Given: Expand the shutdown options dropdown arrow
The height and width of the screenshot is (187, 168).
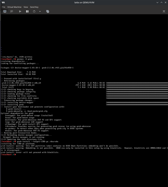Looking at the screenshot, I should (x=40, y=11).
